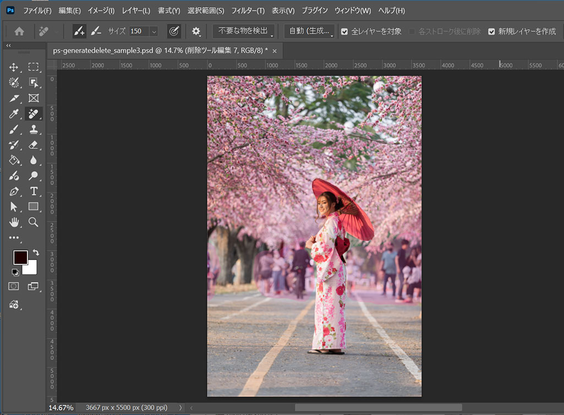Click the 14.67% zoom level field
564x415 pixels.
coord(61,408)
